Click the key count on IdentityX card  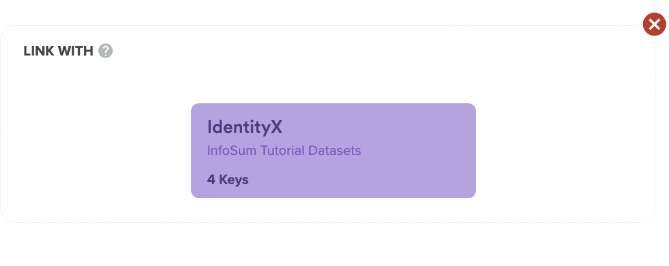[227, 179]
